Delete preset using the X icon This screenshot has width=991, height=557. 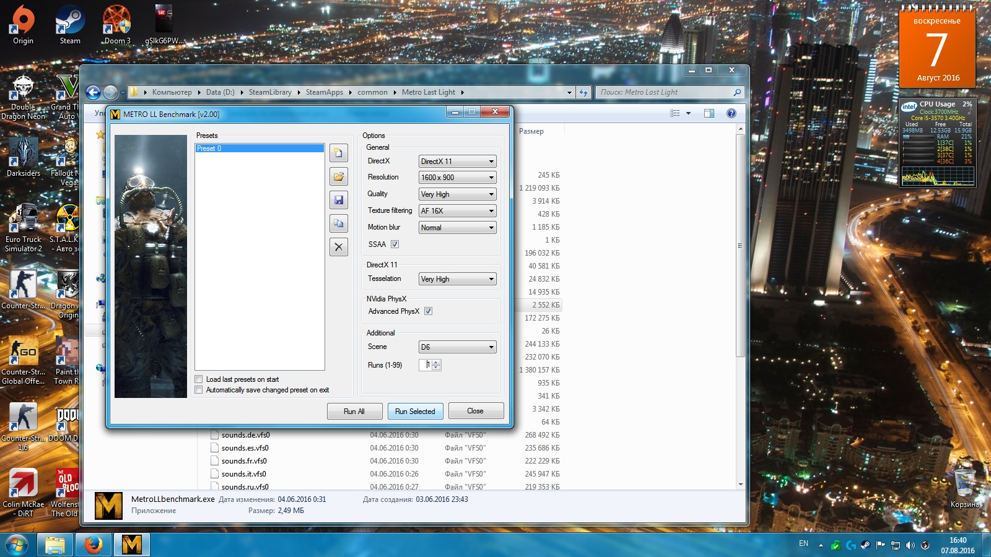coord(339,247)
